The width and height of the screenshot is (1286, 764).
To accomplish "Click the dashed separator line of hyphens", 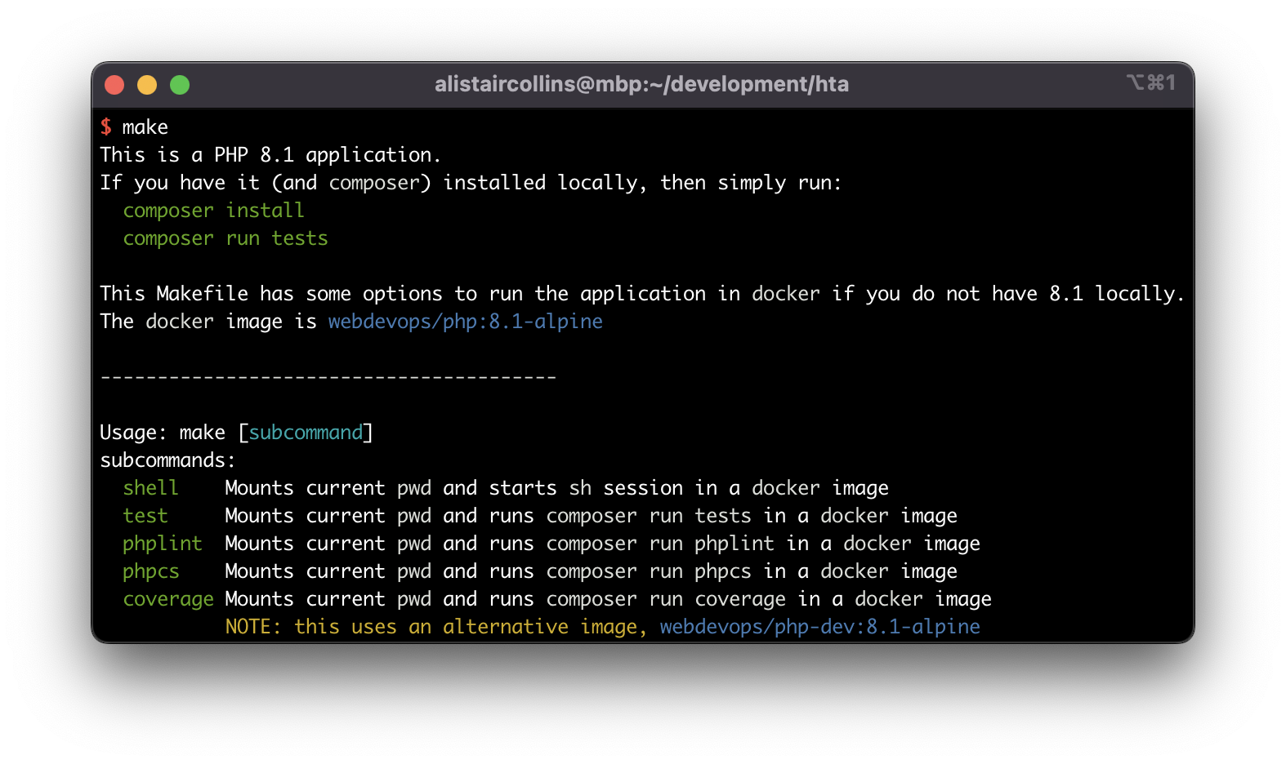I will click(x=328, y=377).
